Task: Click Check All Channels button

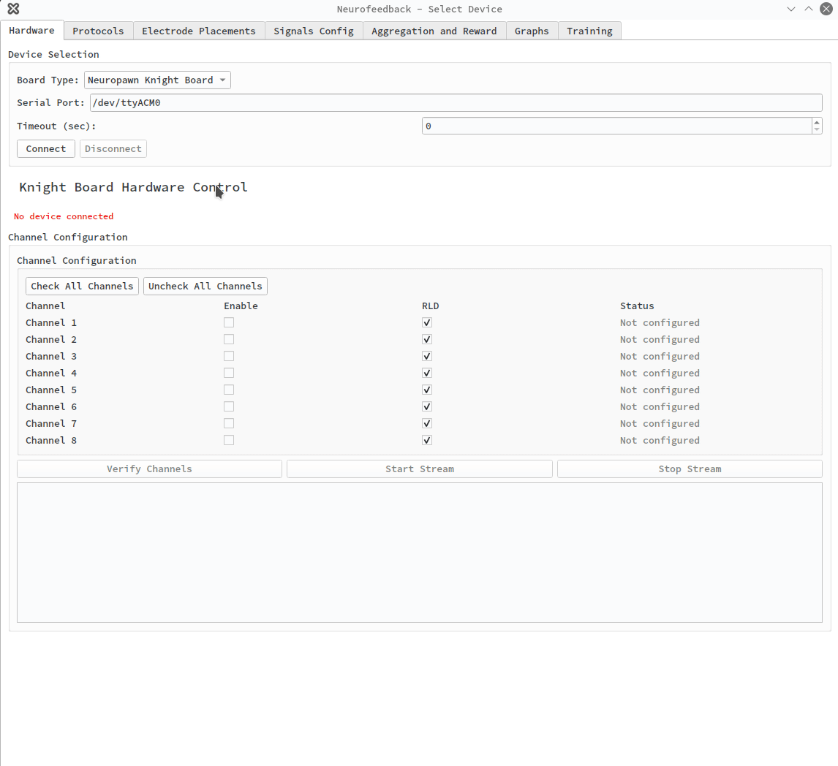Action: pyautogui.click(x=82, y=286)
